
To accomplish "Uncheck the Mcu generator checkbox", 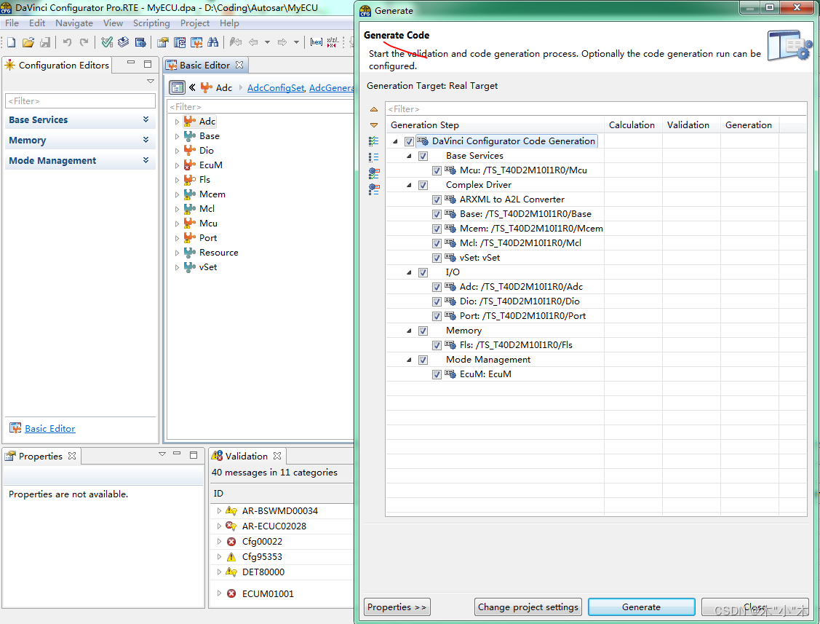I will pos(437,170).
